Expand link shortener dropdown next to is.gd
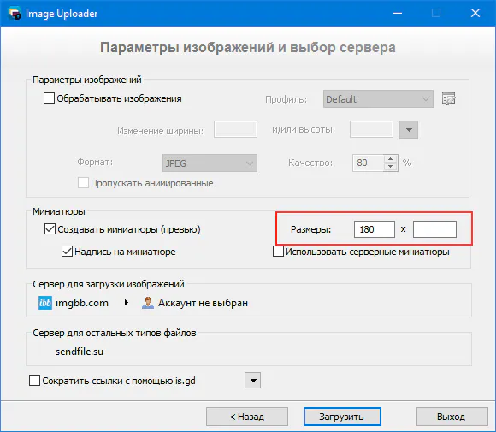Image resolution: width=496 pixels, height=432 pixels. (253, 381)
